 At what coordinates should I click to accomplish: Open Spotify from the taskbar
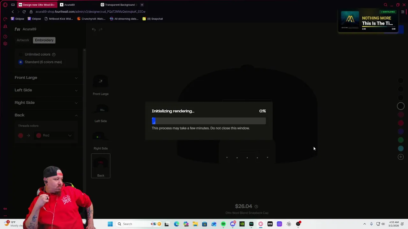[223, 224]
